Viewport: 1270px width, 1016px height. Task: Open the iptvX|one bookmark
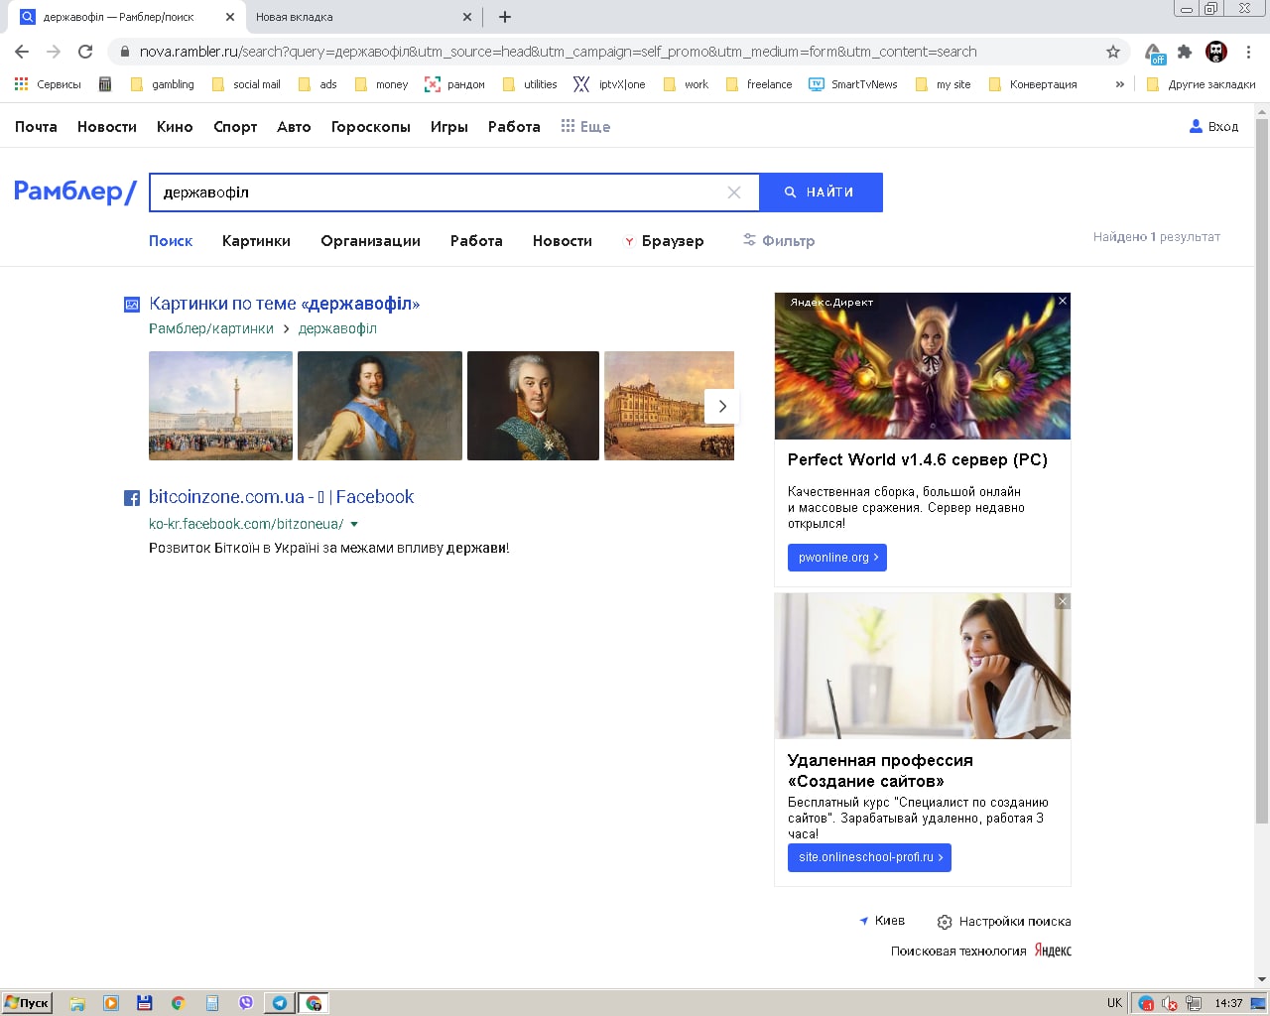click(609, 84)
